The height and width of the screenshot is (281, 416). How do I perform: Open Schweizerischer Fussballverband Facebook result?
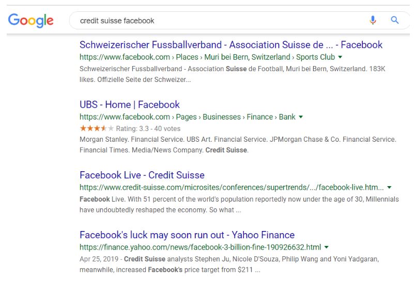[x=231, y=45]
